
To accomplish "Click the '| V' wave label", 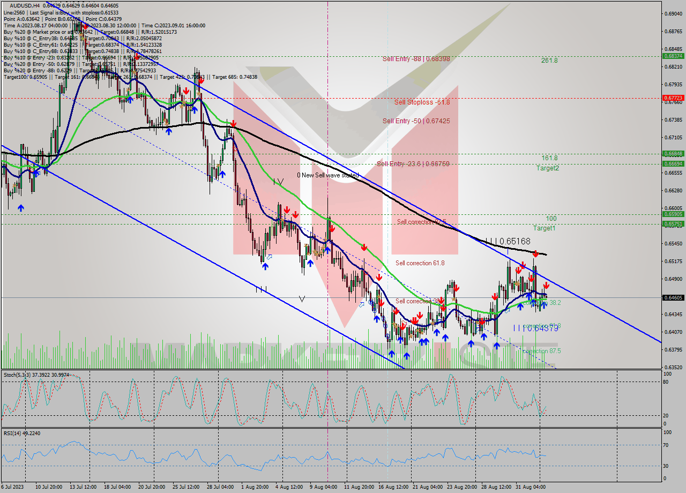I will coord(278,182).
